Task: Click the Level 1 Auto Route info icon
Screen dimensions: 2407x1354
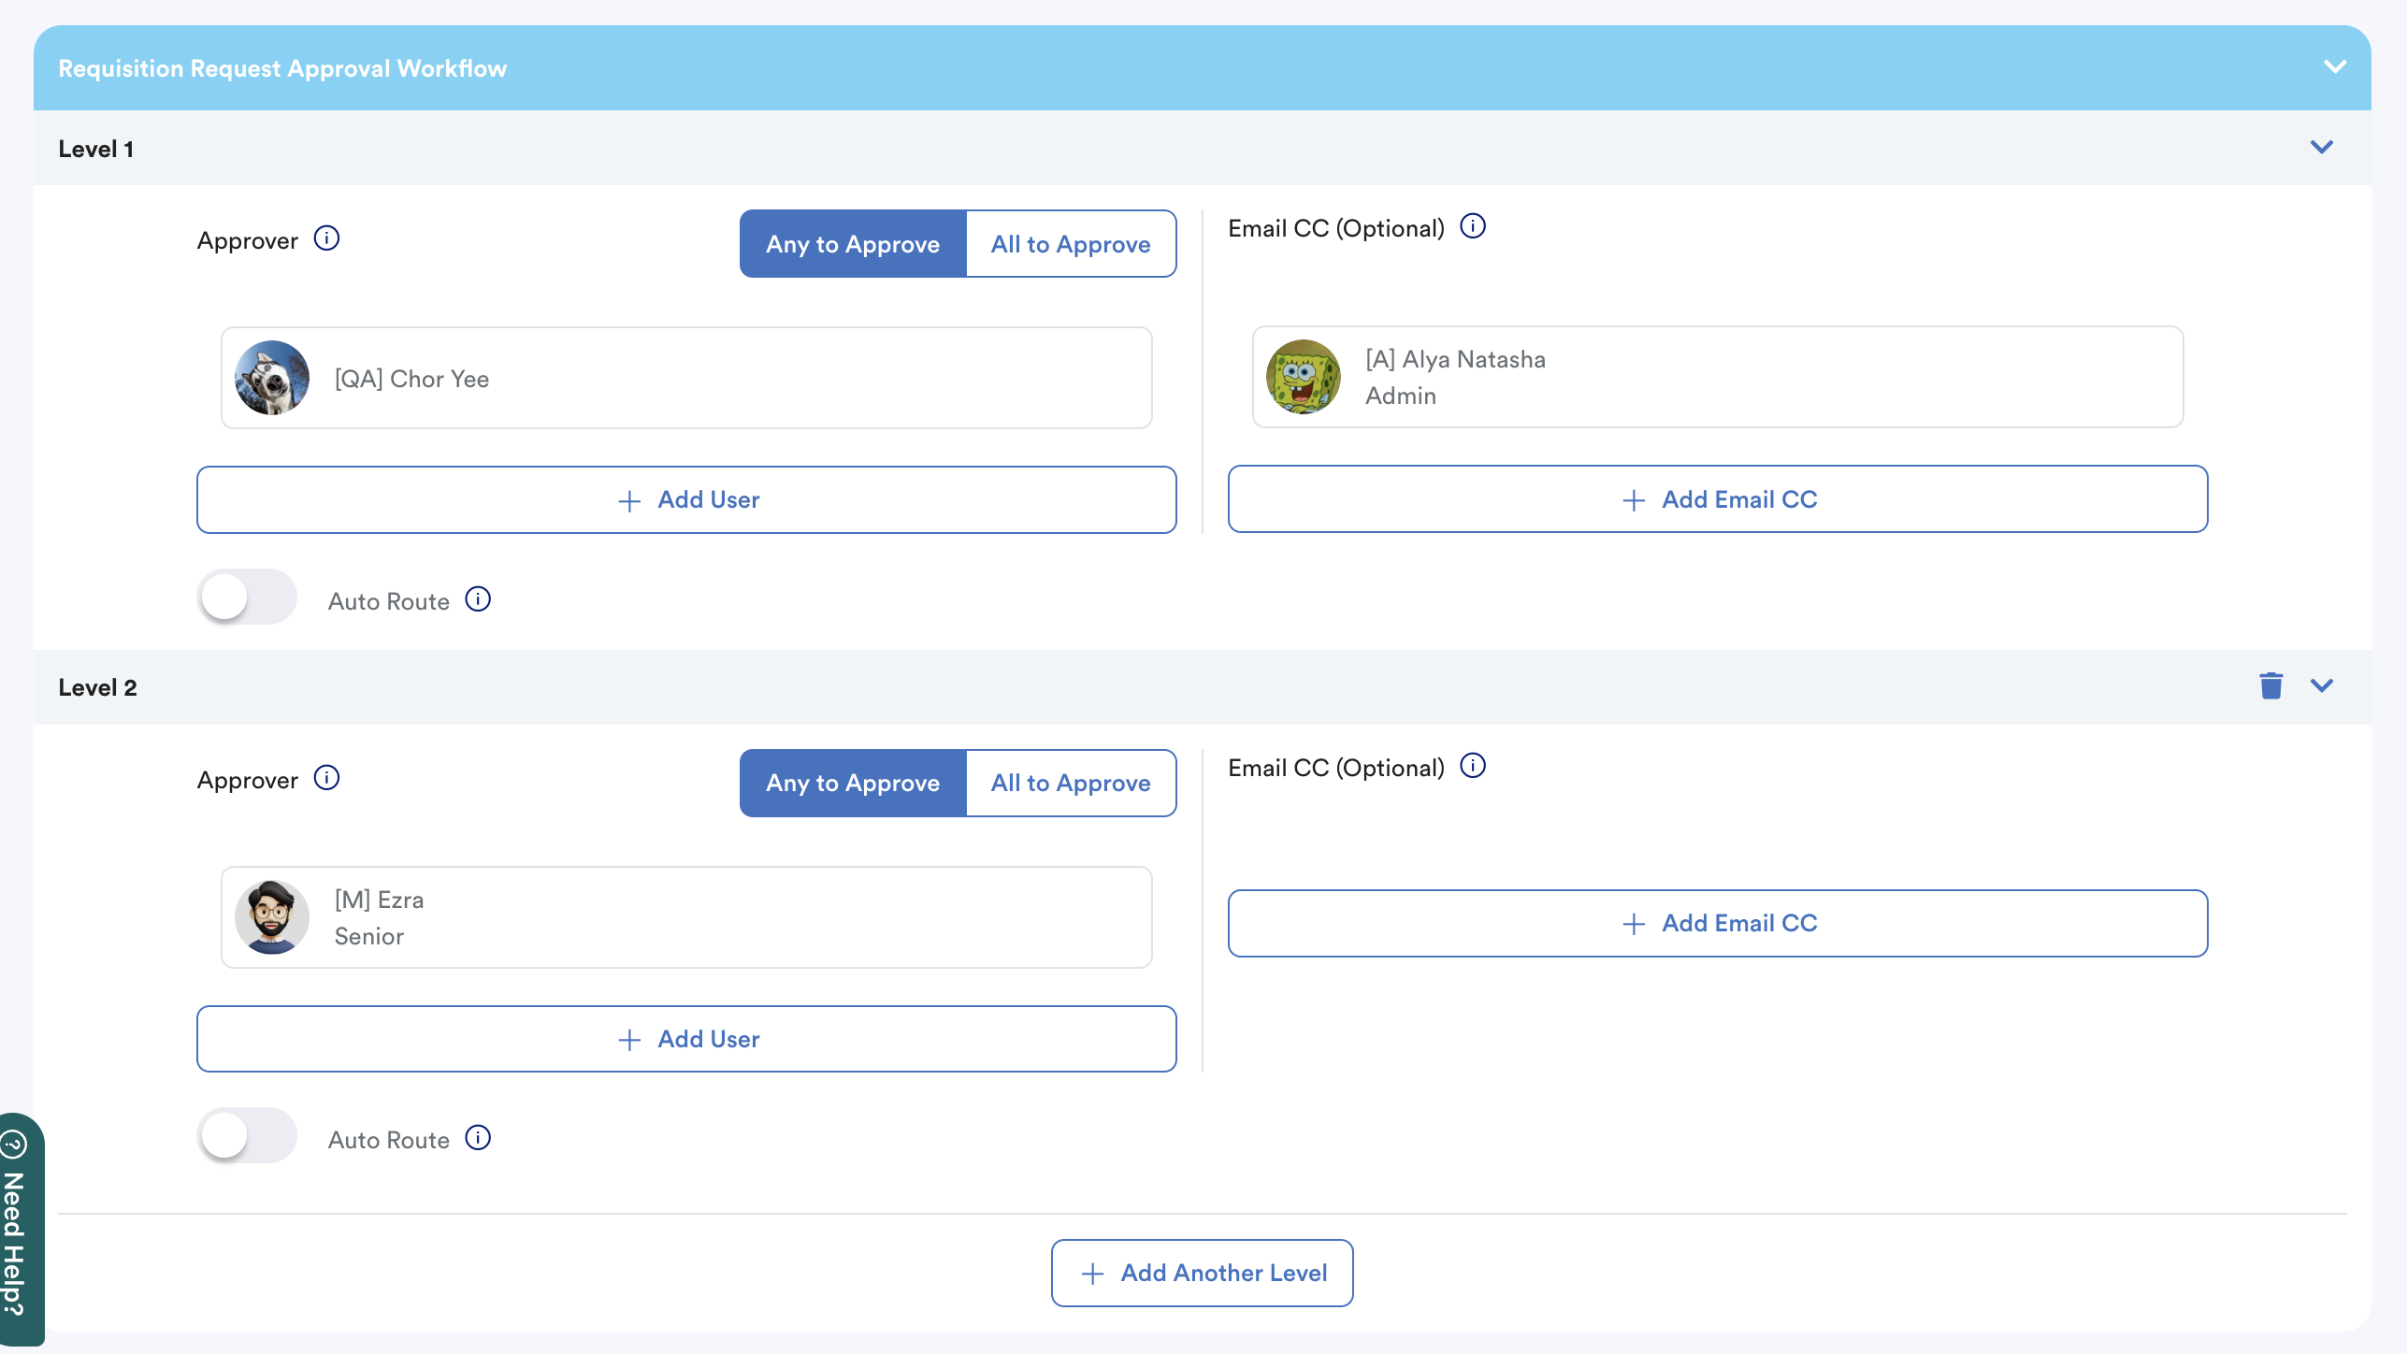Action: click(478, 598)
